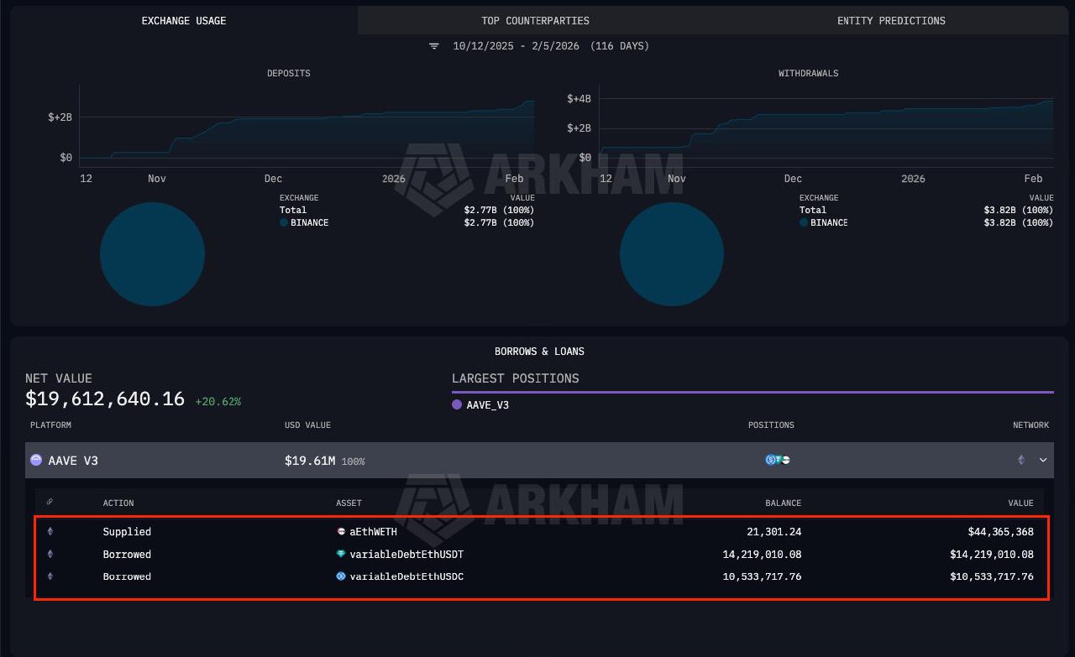Image resolution: width=1075 pixels, height=657 pixels.
Task: Click the BINANCE legend dot under Deposits
Action: 284,223
